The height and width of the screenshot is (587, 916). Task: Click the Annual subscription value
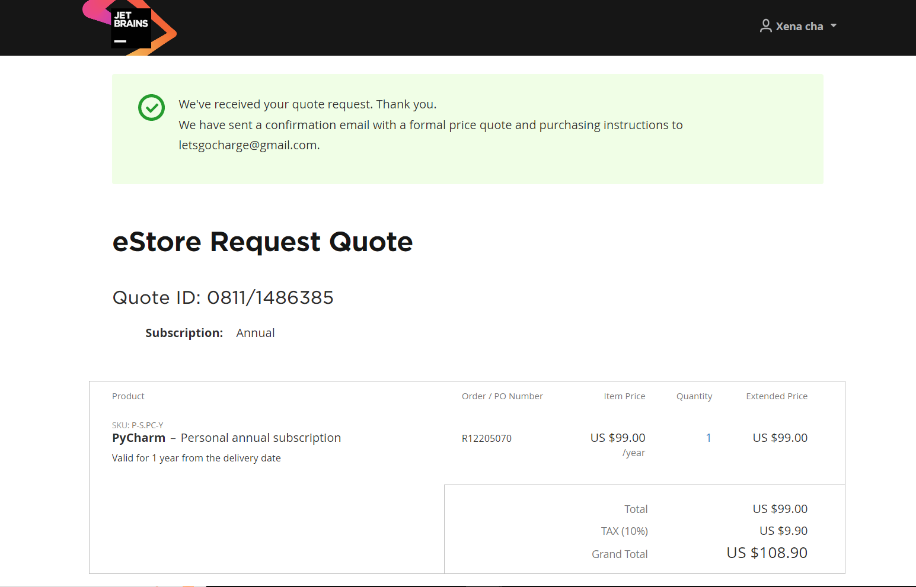pyautogui.click(x=256, y=333)
